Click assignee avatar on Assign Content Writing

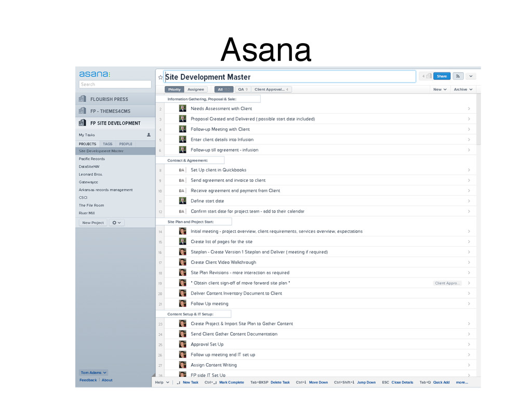(x=182, y=365)
